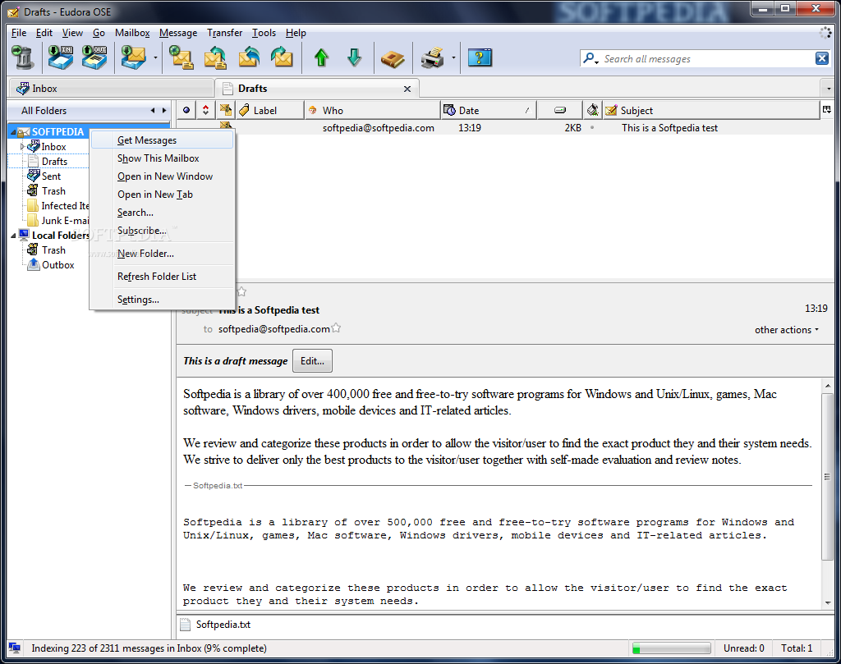This screenshot has width=841, height=664.
Task: Collapse the Local Folders tree
Action: click(13, 236)
